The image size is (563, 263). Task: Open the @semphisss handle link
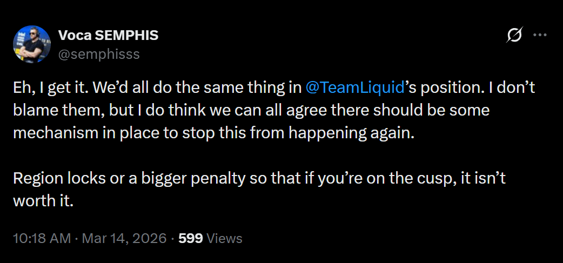tap(98, 54)
